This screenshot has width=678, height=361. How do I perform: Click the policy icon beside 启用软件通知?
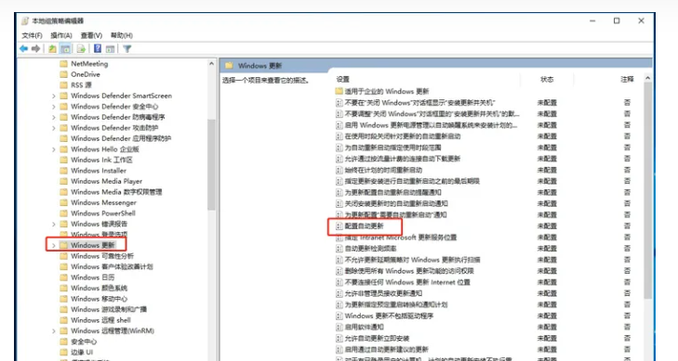pos(339,327)
